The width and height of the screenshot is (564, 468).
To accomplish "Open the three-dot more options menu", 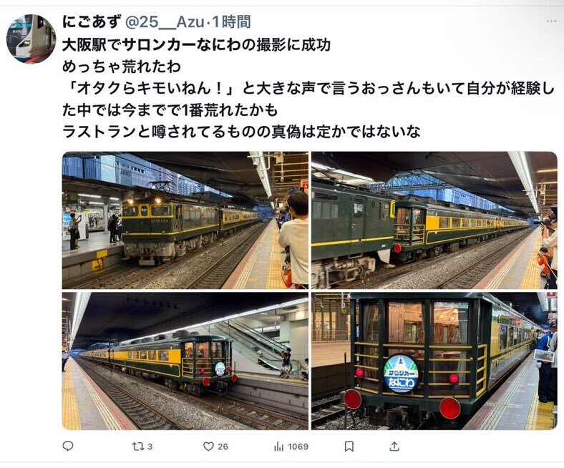I will [551, 21].
